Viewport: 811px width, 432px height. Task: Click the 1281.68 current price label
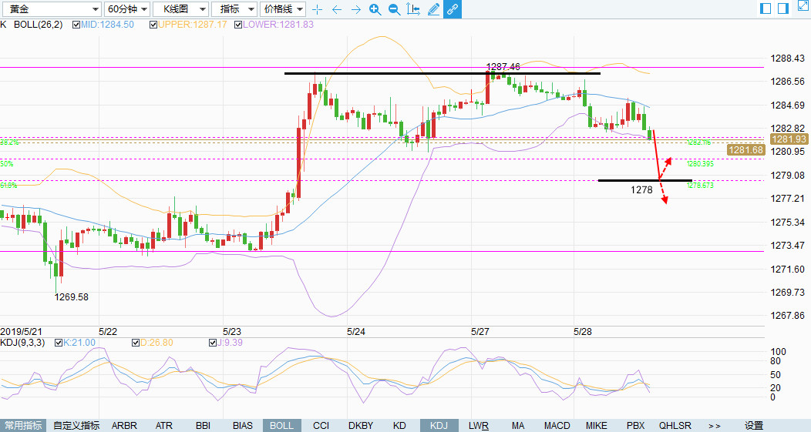[746, 150]
